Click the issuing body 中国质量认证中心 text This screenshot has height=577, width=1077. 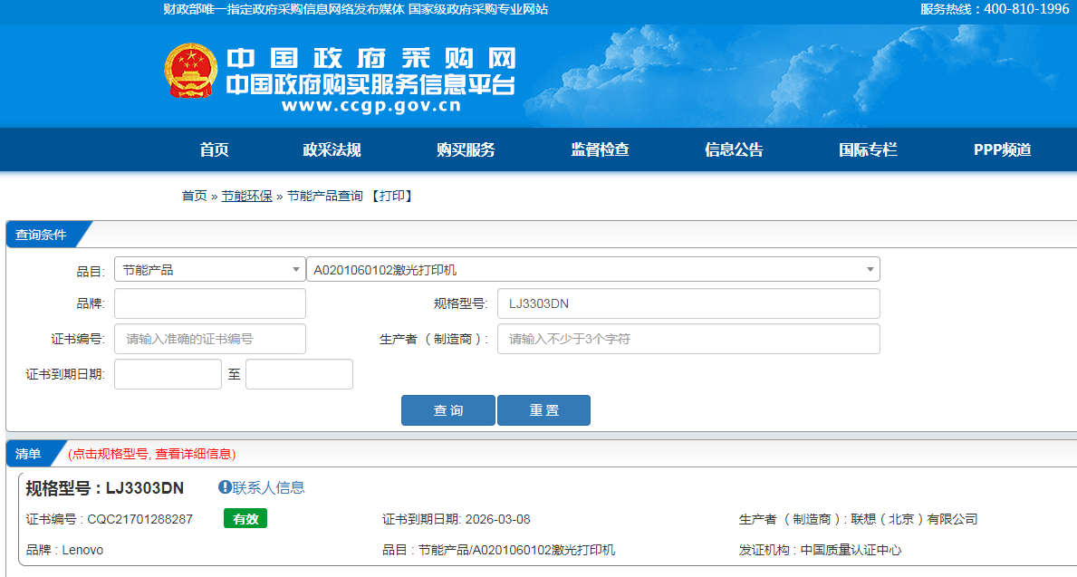click(851, 550)
